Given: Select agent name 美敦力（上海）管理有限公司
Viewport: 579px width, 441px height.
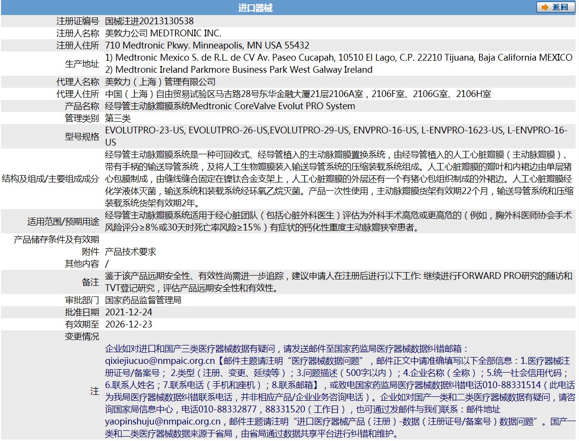Looking at the screenshot, I should 160,82.
